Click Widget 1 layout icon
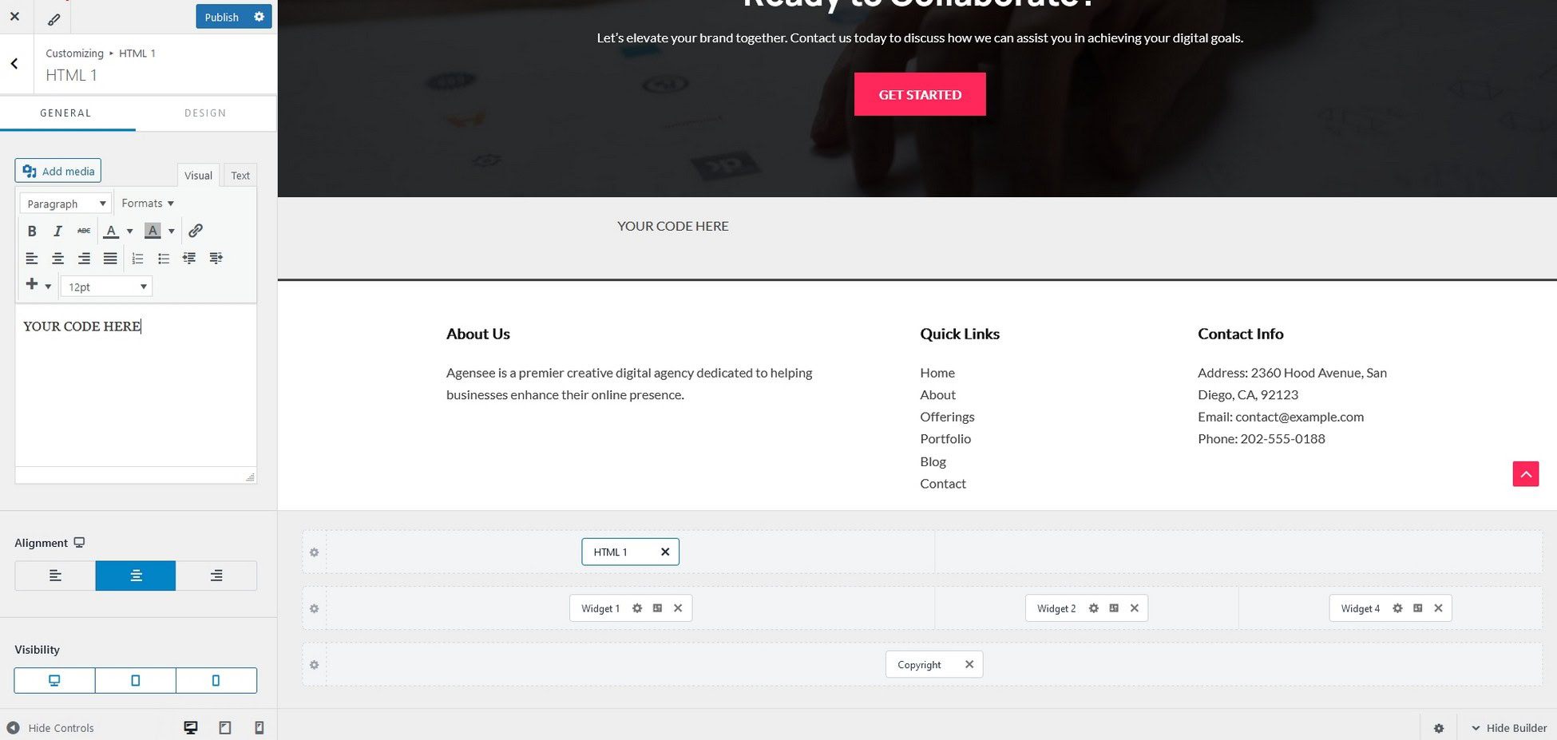The height and width of the screenshot is (740, 1557). 658,608
